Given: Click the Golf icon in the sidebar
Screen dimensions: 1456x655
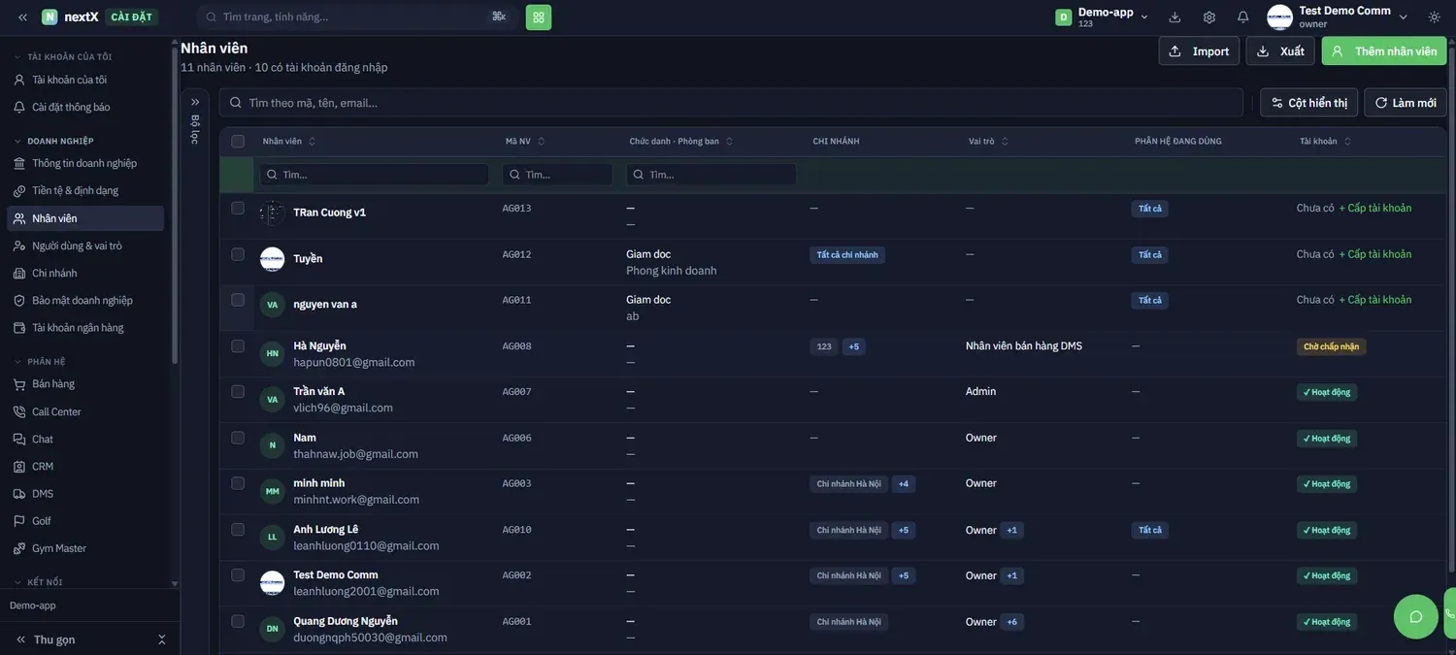Looking at the screenshot, I should click(x=19, y=521).
